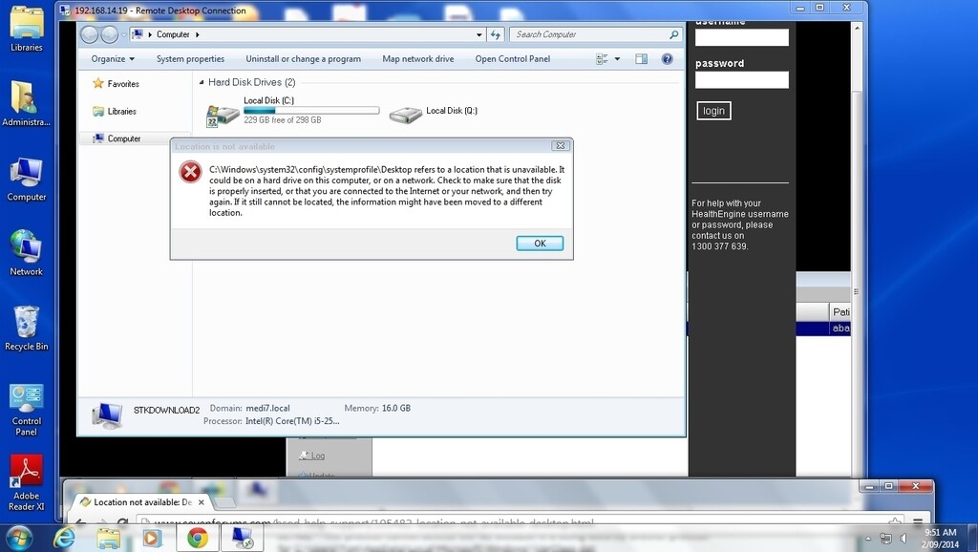The height and width of the screenshot is (552, 978).
Task: Toggle the preview pane in Explorer
Action: pos(641,58)
